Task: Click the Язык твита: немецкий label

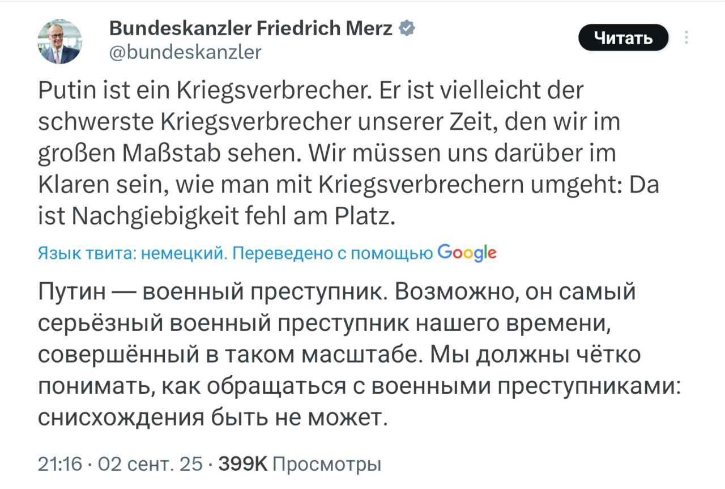Action: click(131, 253)
